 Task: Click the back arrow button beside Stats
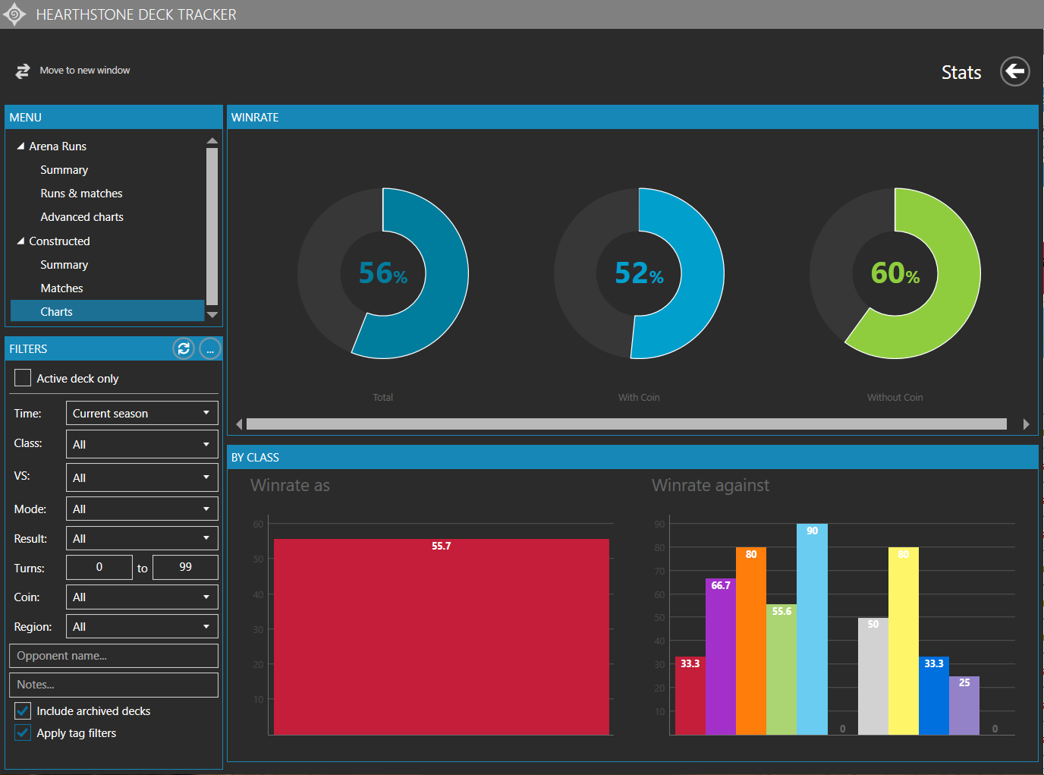[x=1014, y=71]
